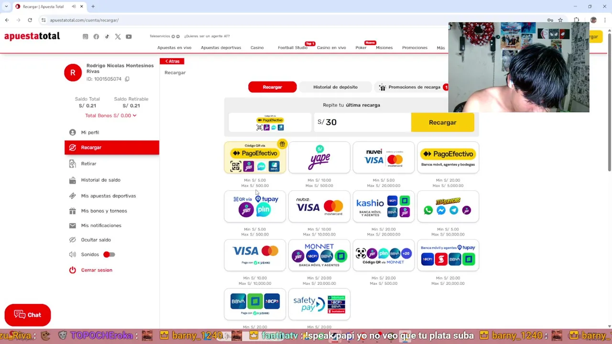Open the Chat support button
Image resolution: width=612 pixels, height=344 pixels.
28,315
